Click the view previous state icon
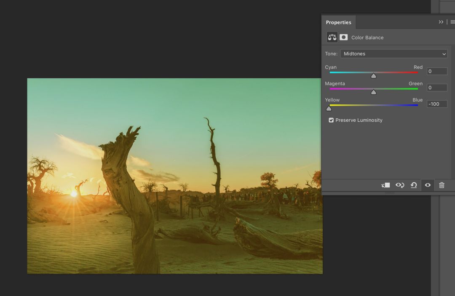 coord(400,185)
